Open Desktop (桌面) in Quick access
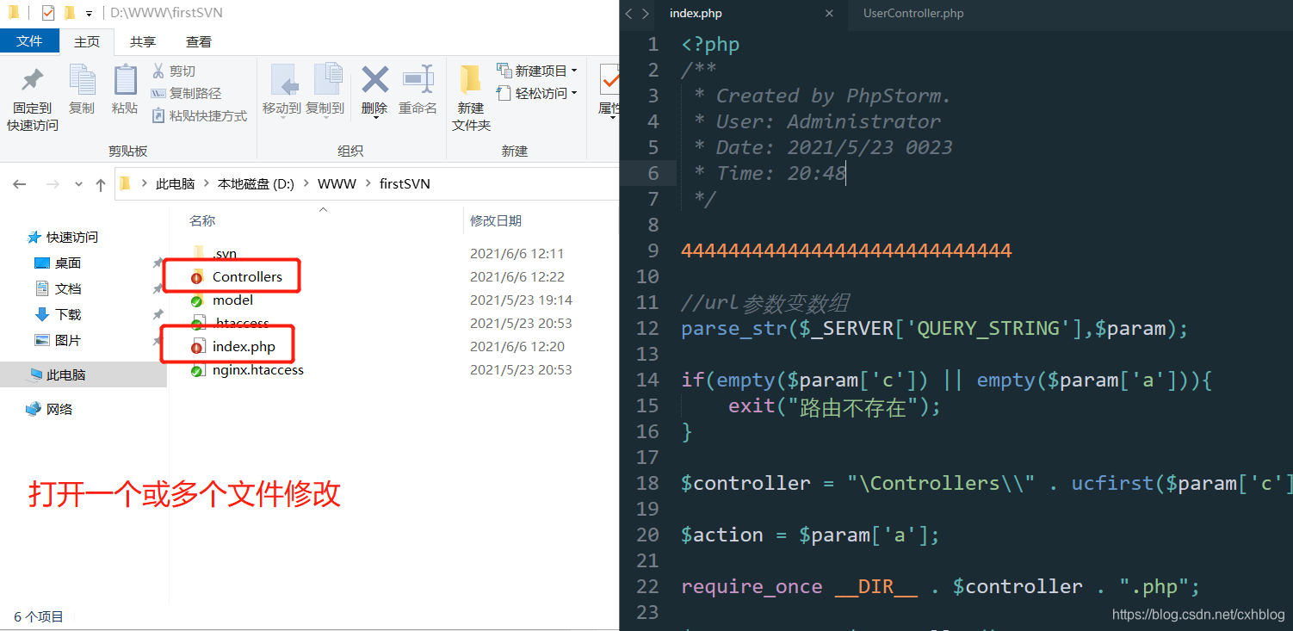Image resolution: width=1293 pixels, height=631 pixels. [x=59, y=263]
